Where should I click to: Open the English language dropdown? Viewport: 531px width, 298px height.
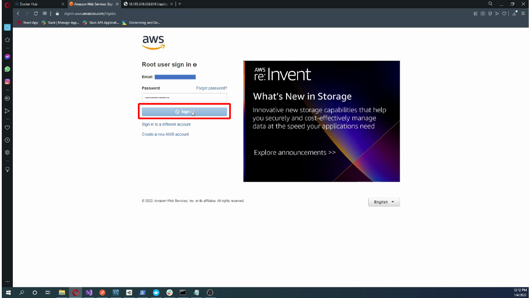point(384,202)
